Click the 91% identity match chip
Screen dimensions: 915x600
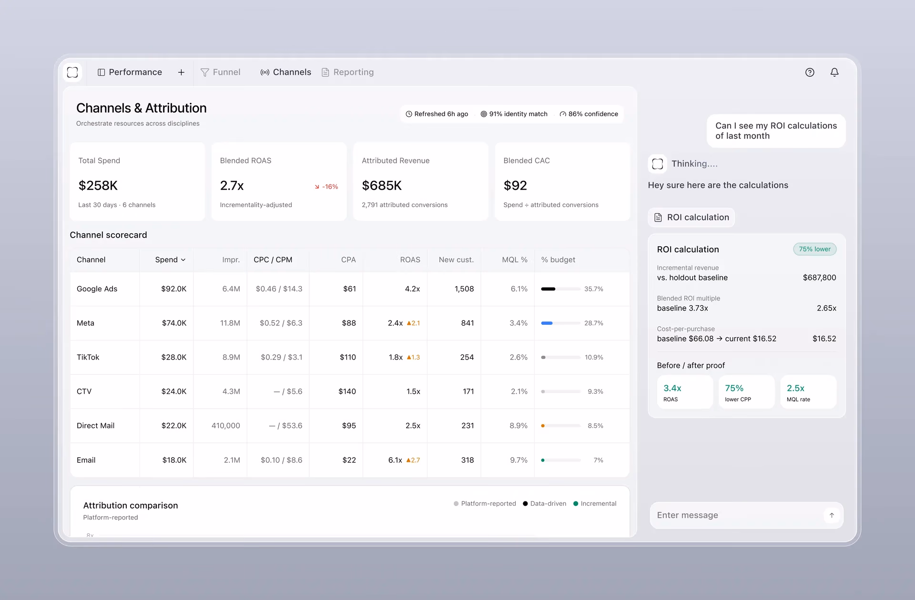coord(514,114)
